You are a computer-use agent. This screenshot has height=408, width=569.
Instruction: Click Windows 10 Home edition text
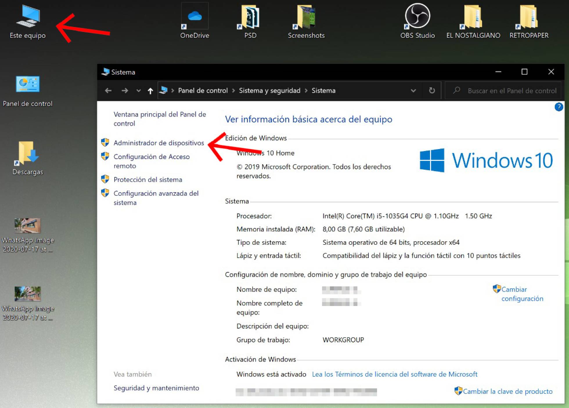tap(265, 153)
